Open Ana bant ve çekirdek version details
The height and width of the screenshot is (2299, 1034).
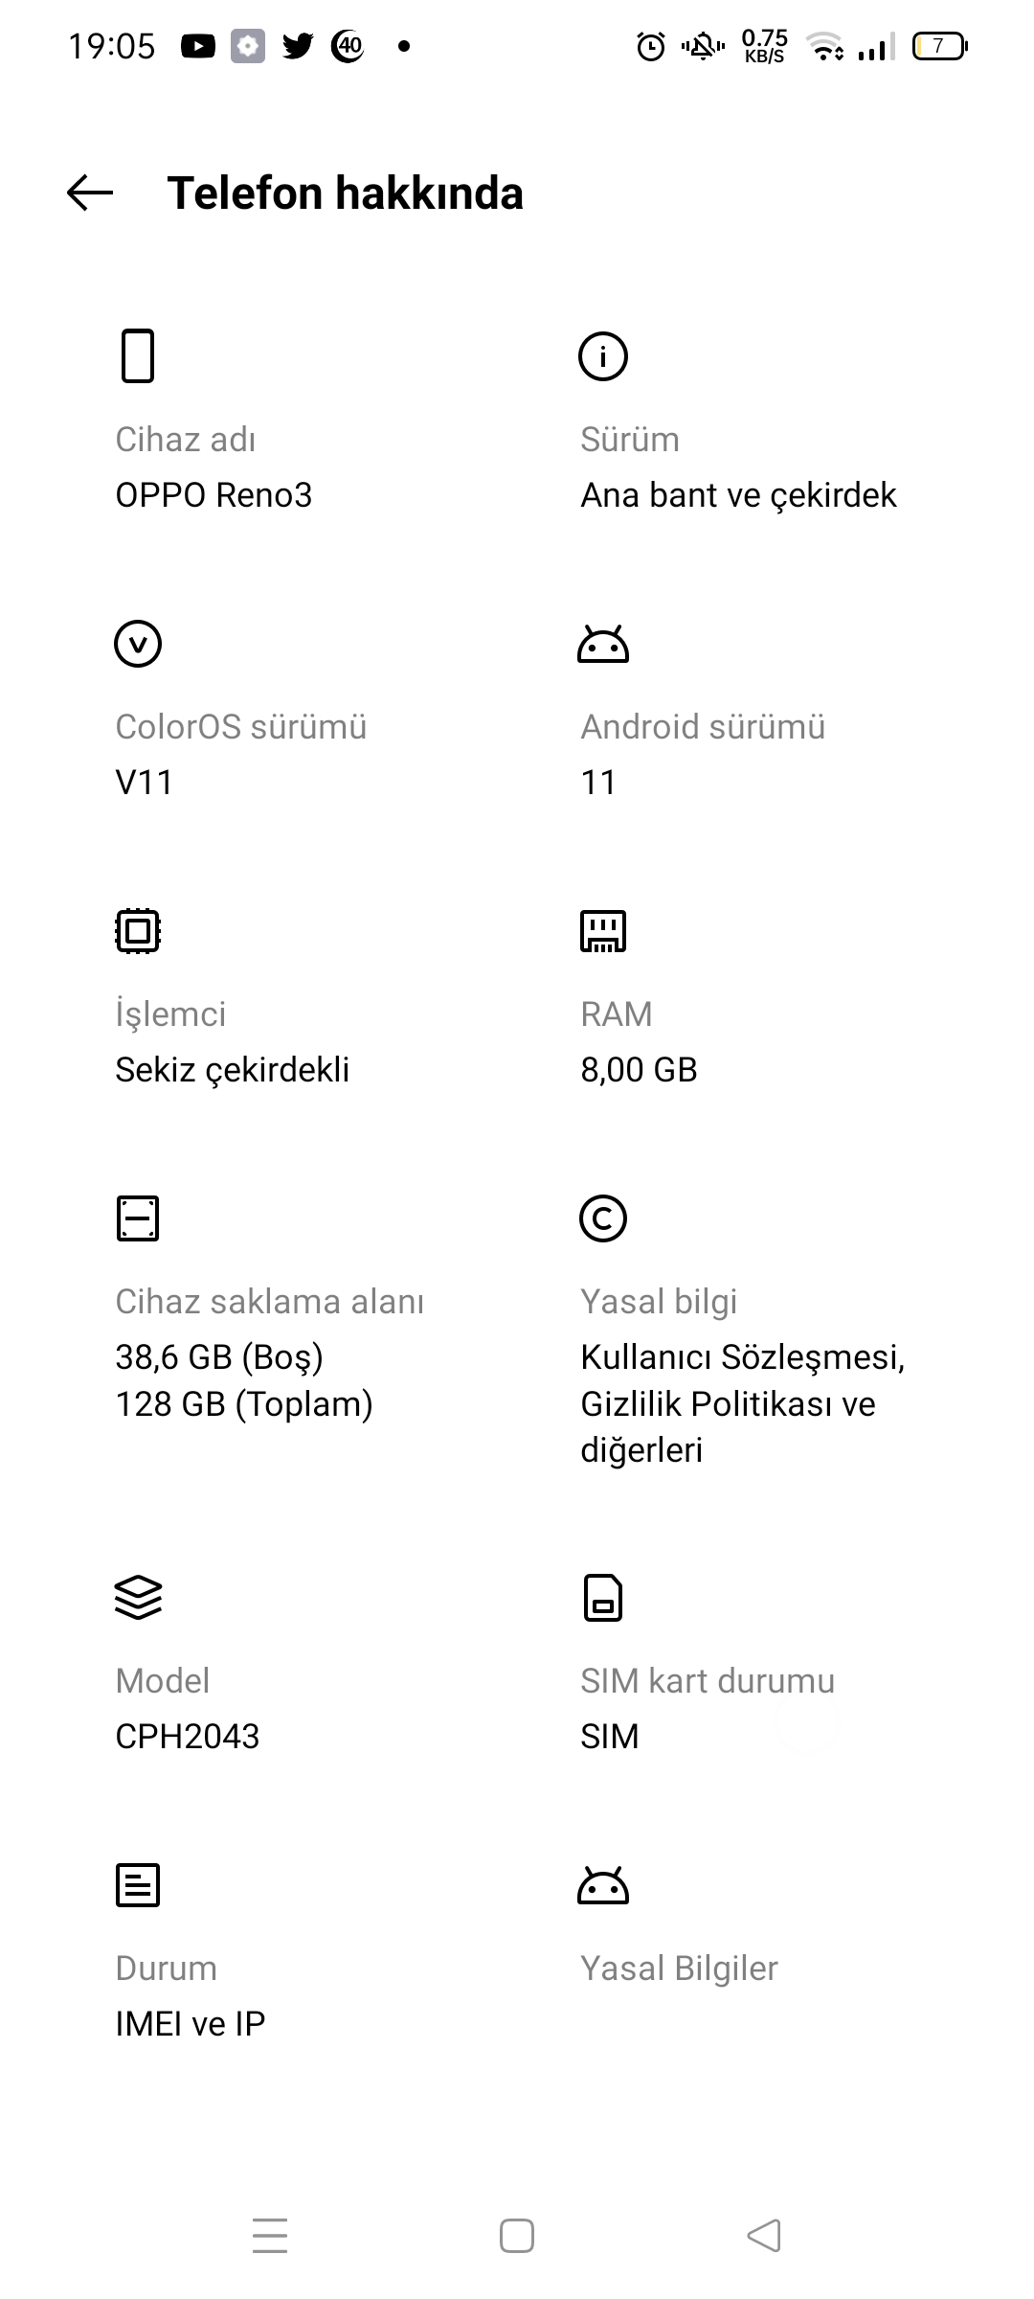738,495
